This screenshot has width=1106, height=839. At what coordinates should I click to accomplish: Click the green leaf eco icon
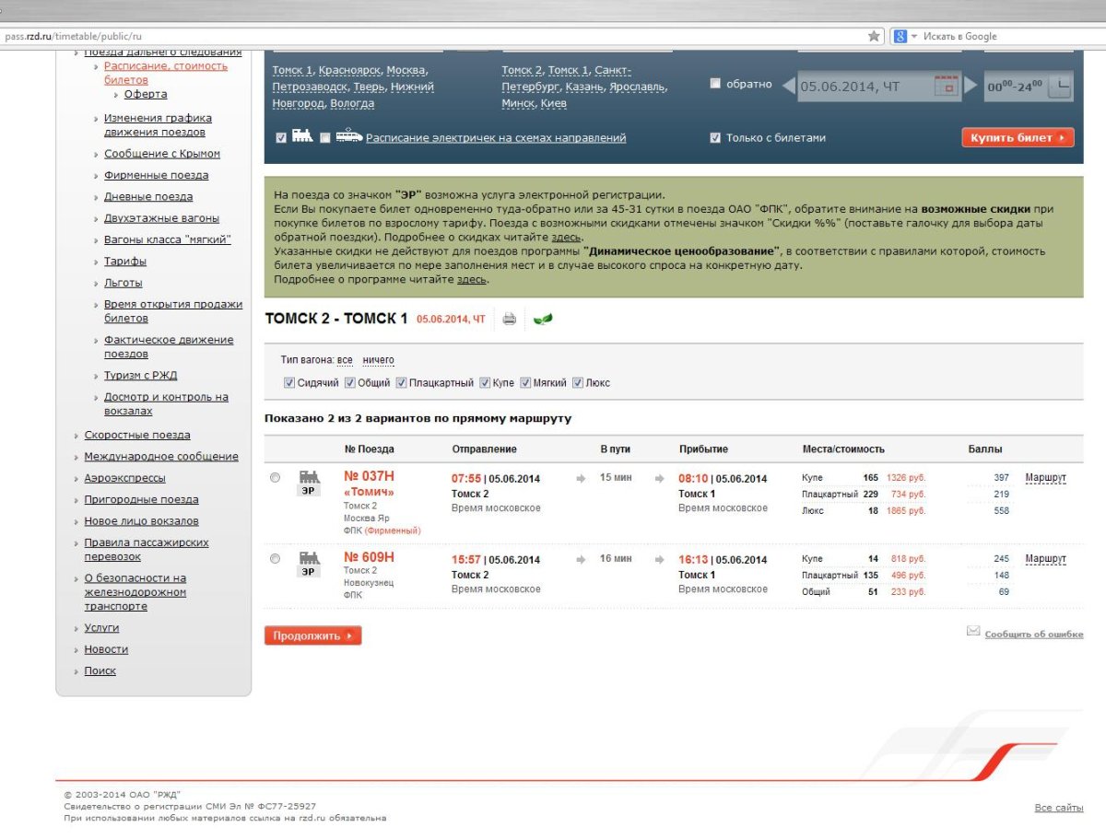(543, 320)
